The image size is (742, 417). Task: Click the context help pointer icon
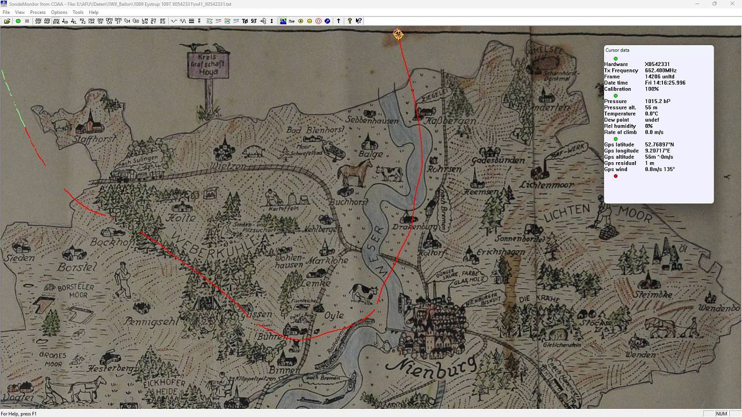click(359, 21)
